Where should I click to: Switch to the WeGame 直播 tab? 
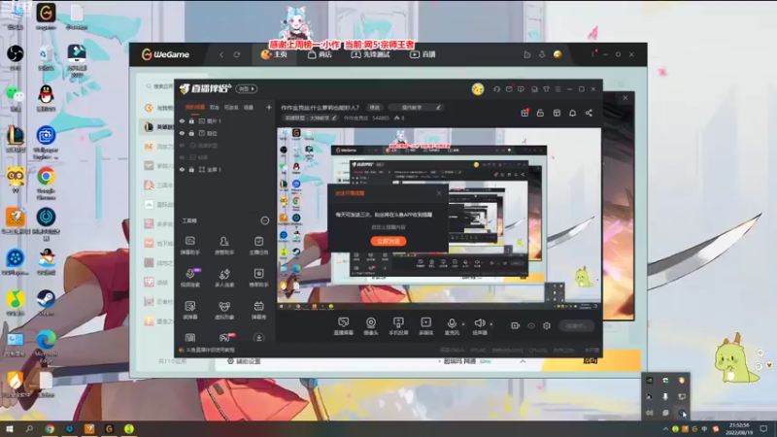pyautogui.click(x=422, y=54)
